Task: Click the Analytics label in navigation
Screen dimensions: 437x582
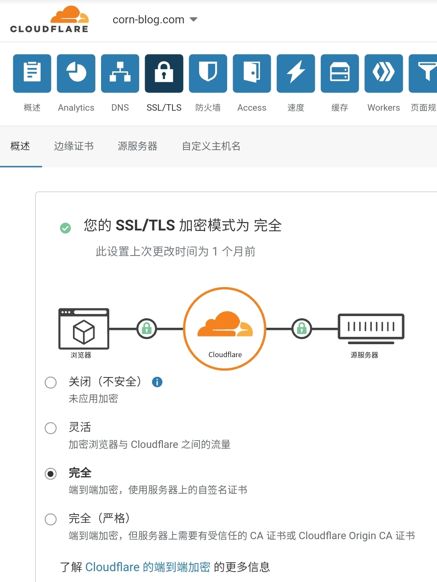Action: click(76, 108)
